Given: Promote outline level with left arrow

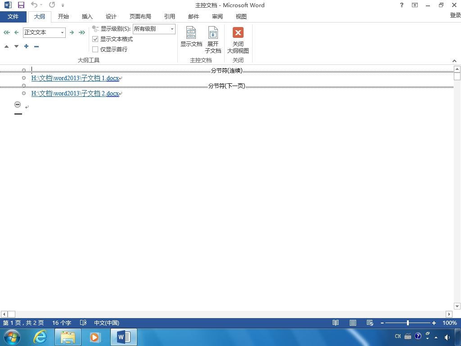Looking at the screenshot, I should (x=17, y=32).
